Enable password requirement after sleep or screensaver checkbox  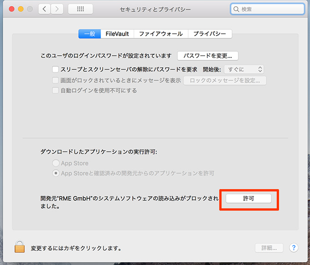pyautogui.click(x=56, y=69)
